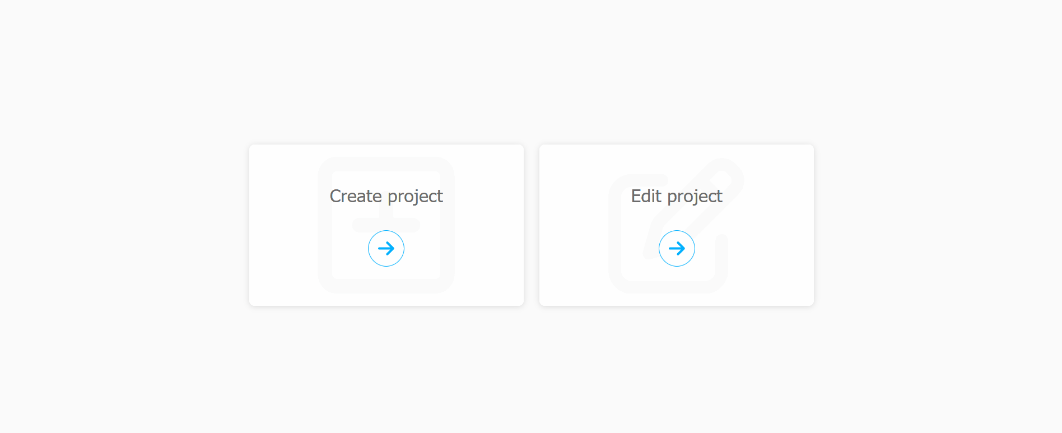Click the blue arrow under Edit project

tap(677, 248)
